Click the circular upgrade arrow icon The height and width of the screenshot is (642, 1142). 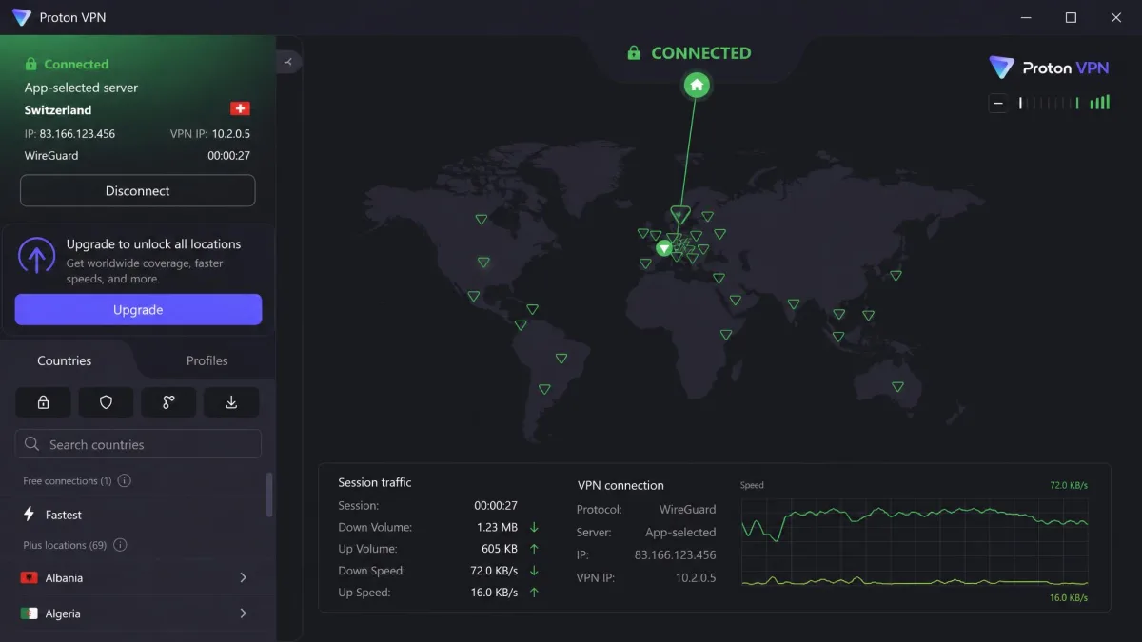click(37, 257)
